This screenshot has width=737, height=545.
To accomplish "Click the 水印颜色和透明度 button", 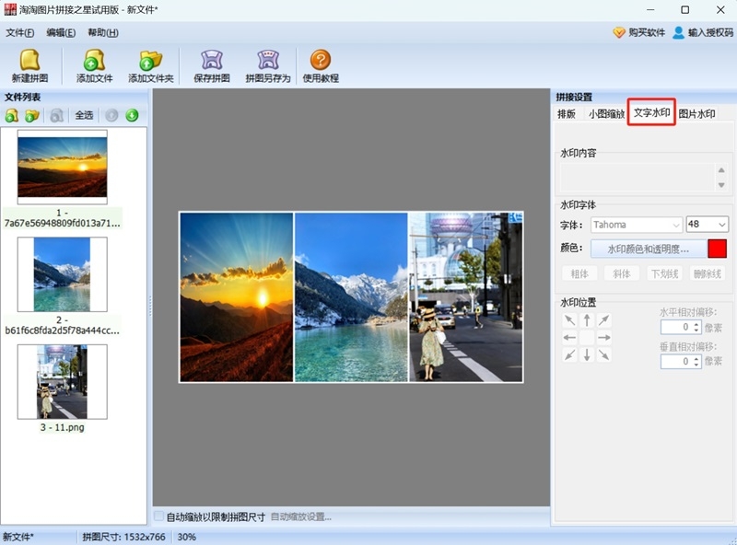I will [648, 249].
